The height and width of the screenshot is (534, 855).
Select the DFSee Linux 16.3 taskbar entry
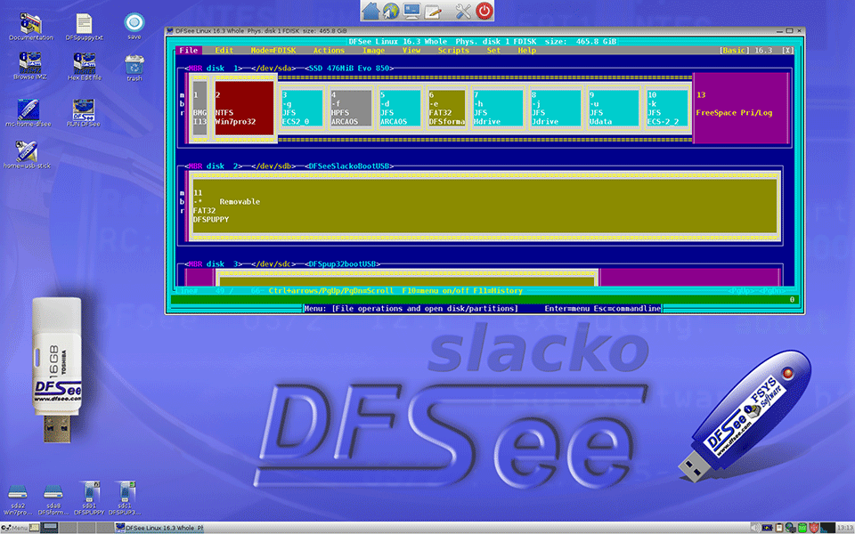pos(159,528)
